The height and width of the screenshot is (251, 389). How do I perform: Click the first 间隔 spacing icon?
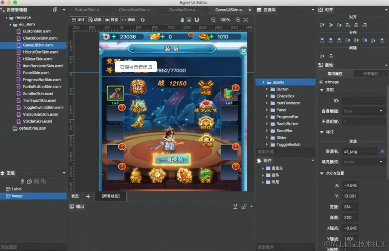(x=322, y=56)
